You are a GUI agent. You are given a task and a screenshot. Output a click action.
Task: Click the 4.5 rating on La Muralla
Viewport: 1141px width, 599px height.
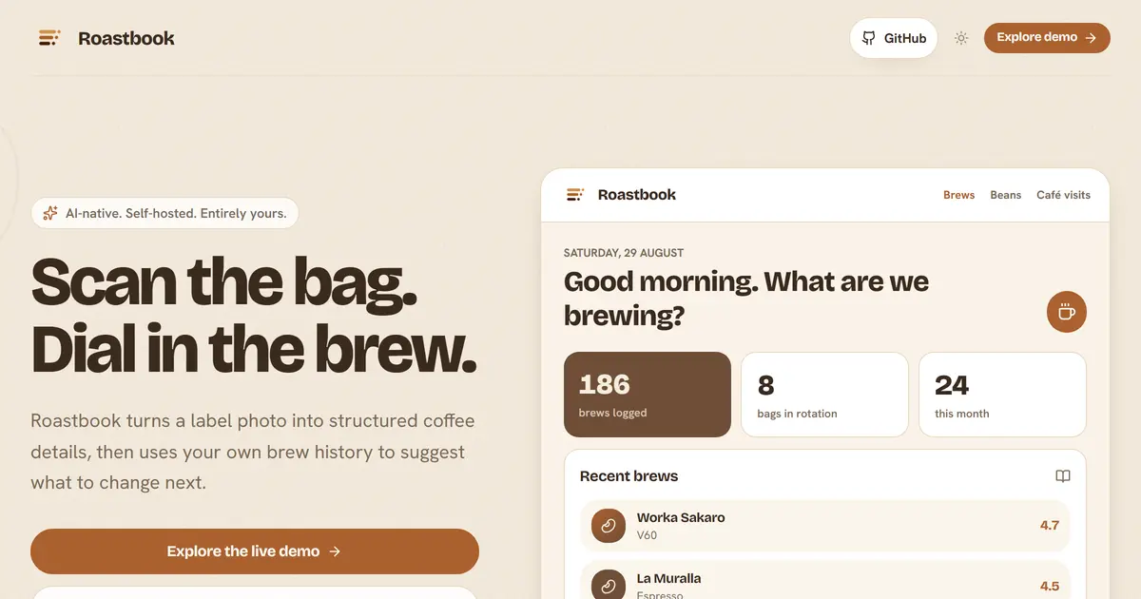[x=1050, y=586]
